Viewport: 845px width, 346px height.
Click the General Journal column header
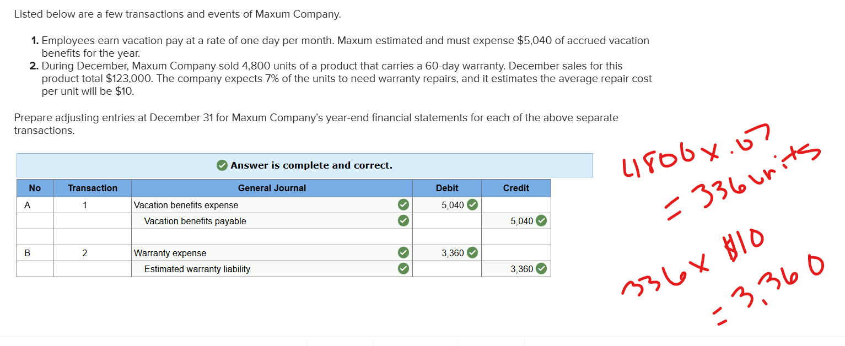pyautogui.click(x=272, y=188)
